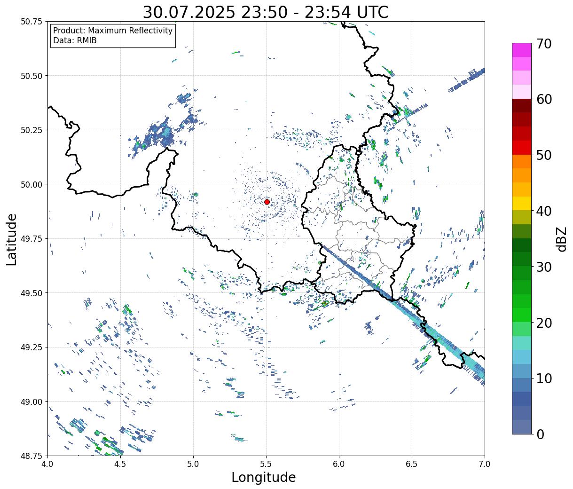Click the colorbar tick label 0
The width and height of the screenshot is (573, 489).
coord(540,434)
